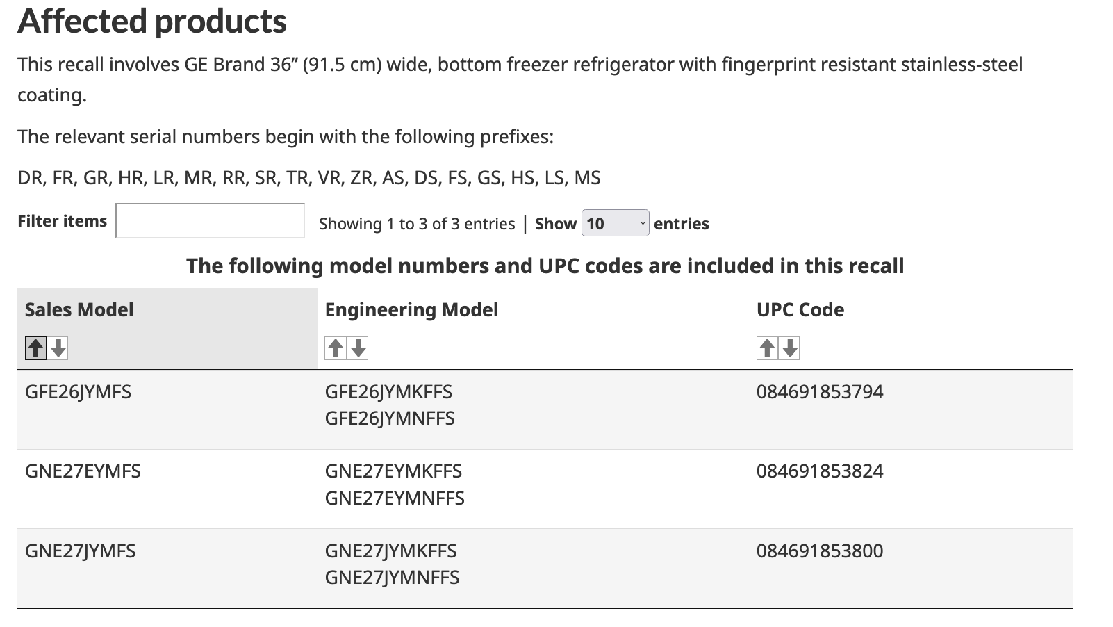This screenshot has height=627, width=1113.
Task: Click the Filter items text field
Action: coord(210,220)
